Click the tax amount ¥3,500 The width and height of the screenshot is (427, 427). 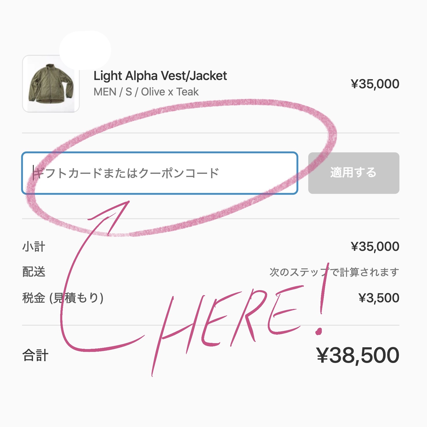click(x=379, y=298)
